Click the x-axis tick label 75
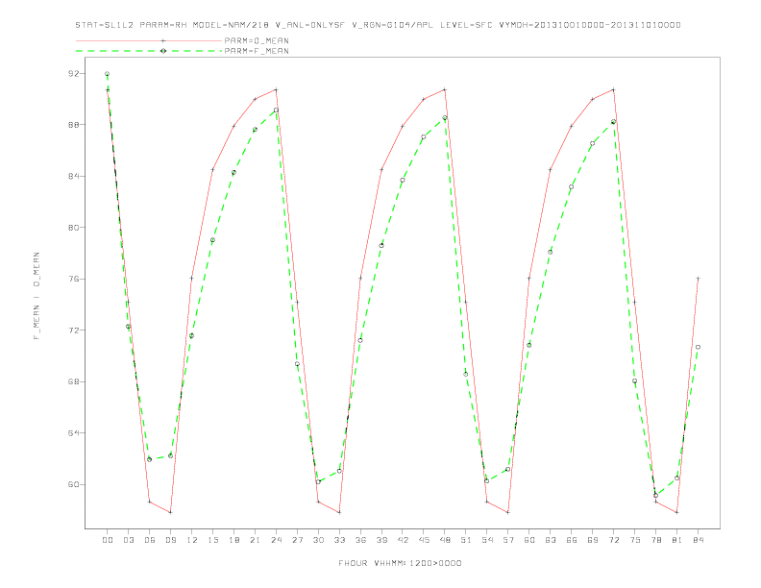This screenshot has width=761, height=588. pyautogui.click(x=635, y=540)
